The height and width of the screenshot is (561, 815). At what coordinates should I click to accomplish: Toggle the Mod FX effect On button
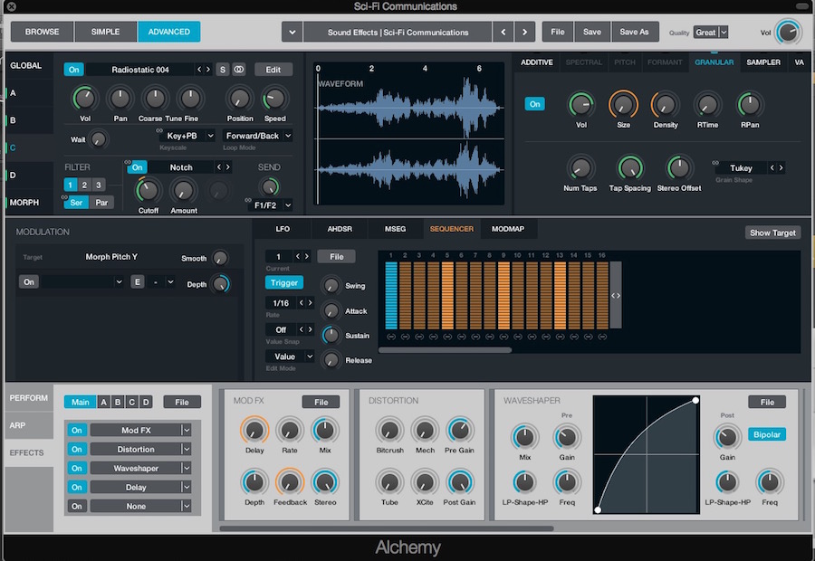coord(76,430)
